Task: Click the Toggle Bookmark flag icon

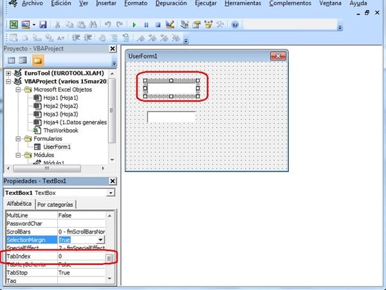Action: coord(140,38)
